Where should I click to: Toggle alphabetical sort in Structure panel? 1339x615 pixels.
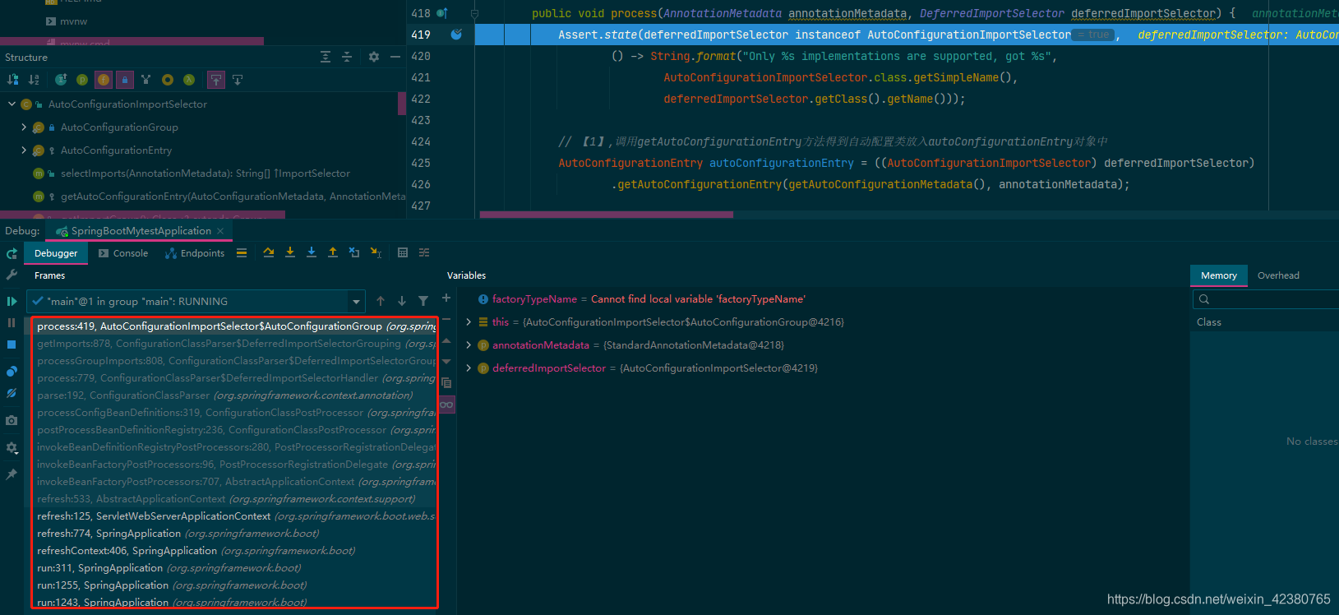pyautogui.click(x=34, y=80)
